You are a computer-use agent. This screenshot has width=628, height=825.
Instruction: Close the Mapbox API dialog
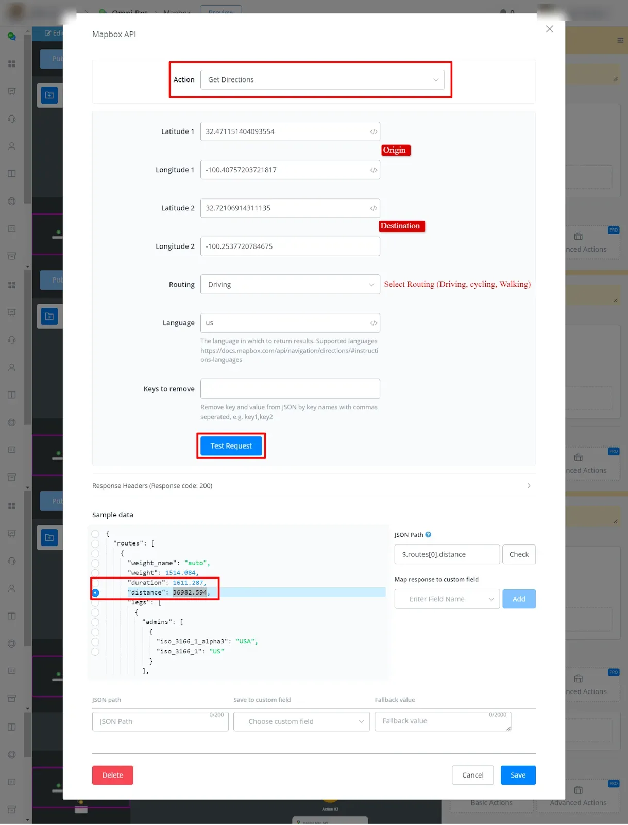[x=550, y=29]
